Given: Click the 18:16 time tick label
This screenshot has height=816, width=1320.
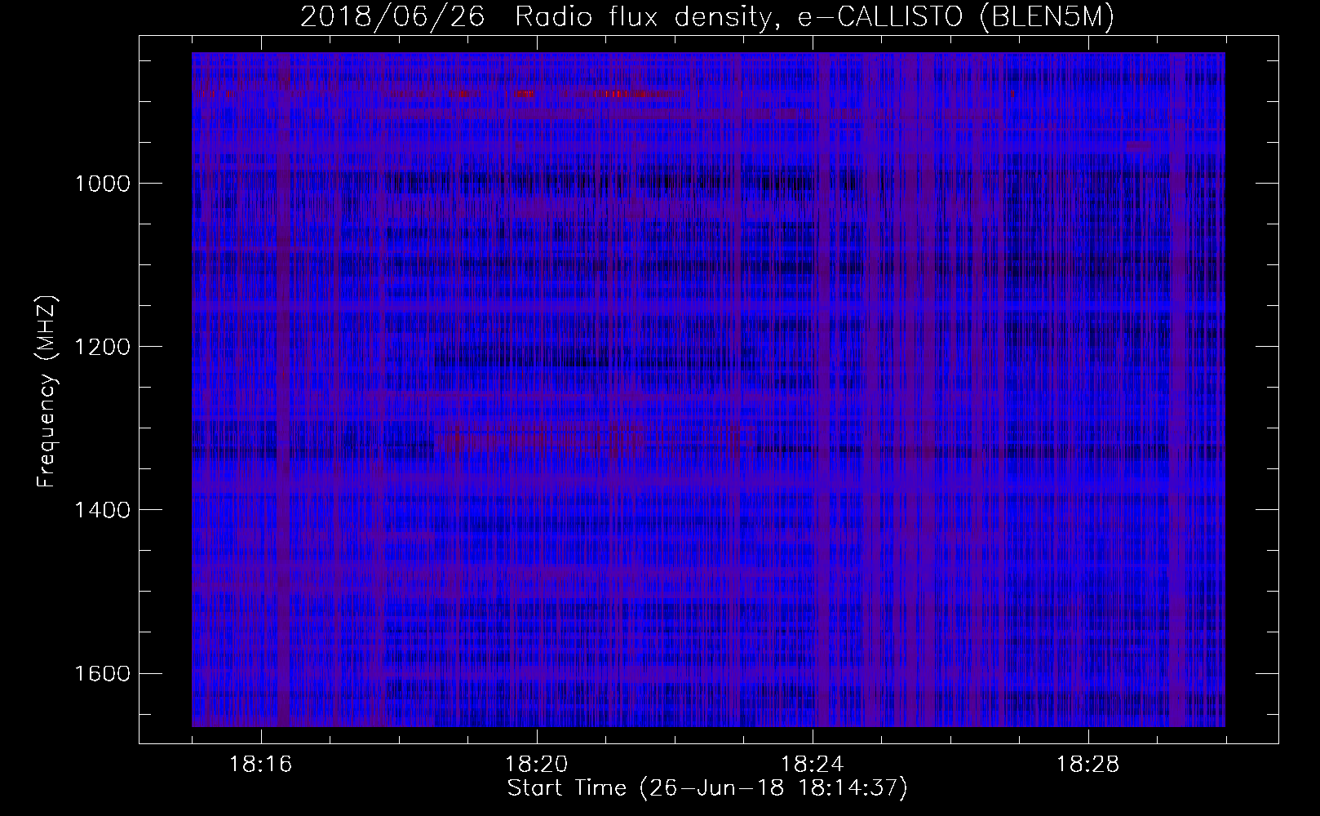Looking at the screenshot, I should (261, 765).
